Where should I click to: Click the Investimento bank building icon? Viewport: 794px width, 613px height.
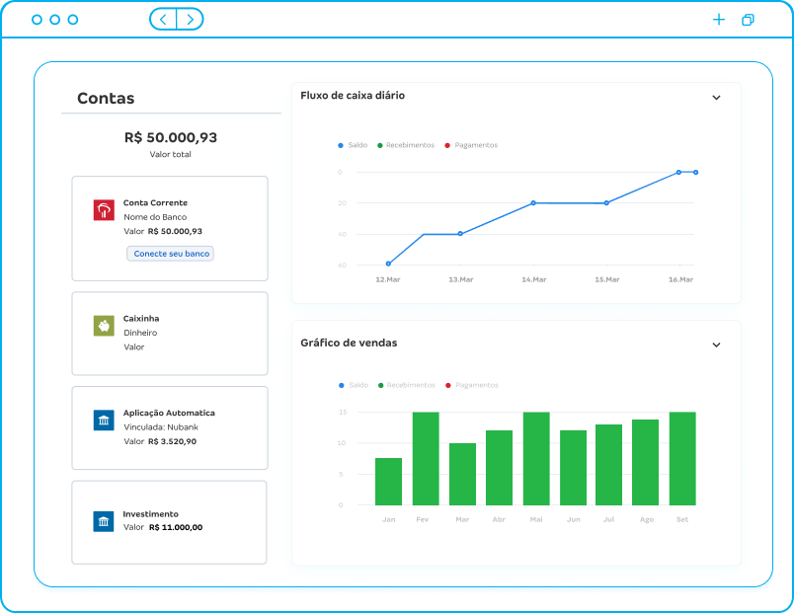click(104, 521)
